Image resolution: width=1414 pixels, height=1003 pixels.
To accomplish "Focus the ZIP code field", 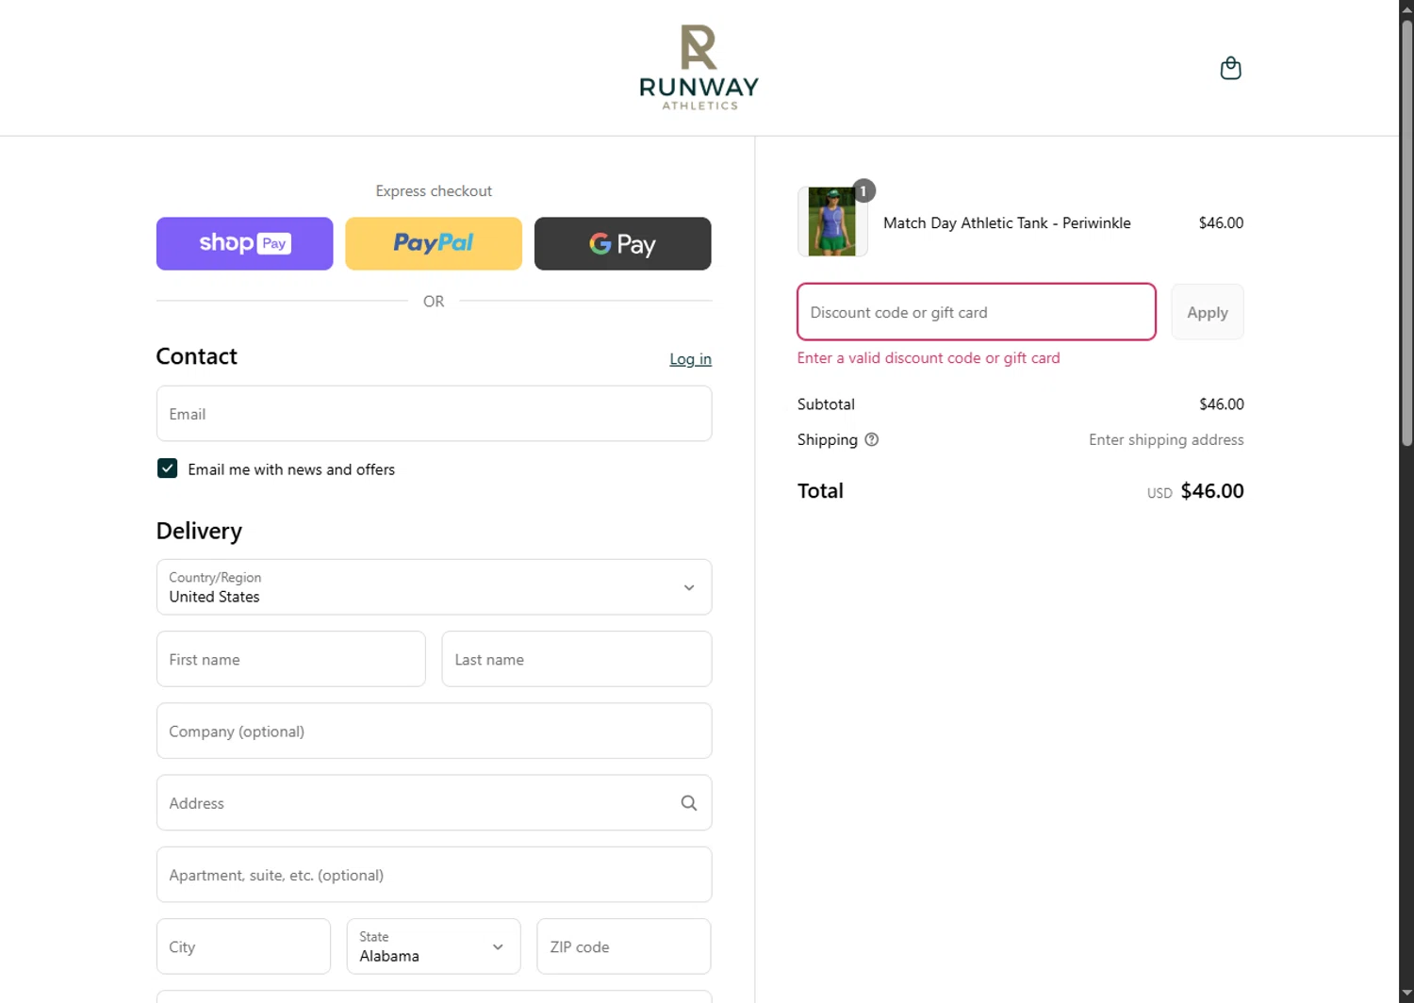I will (623, 946).
